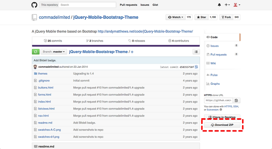
Task: Open the 'Initial commit' message
Action: 81,81
